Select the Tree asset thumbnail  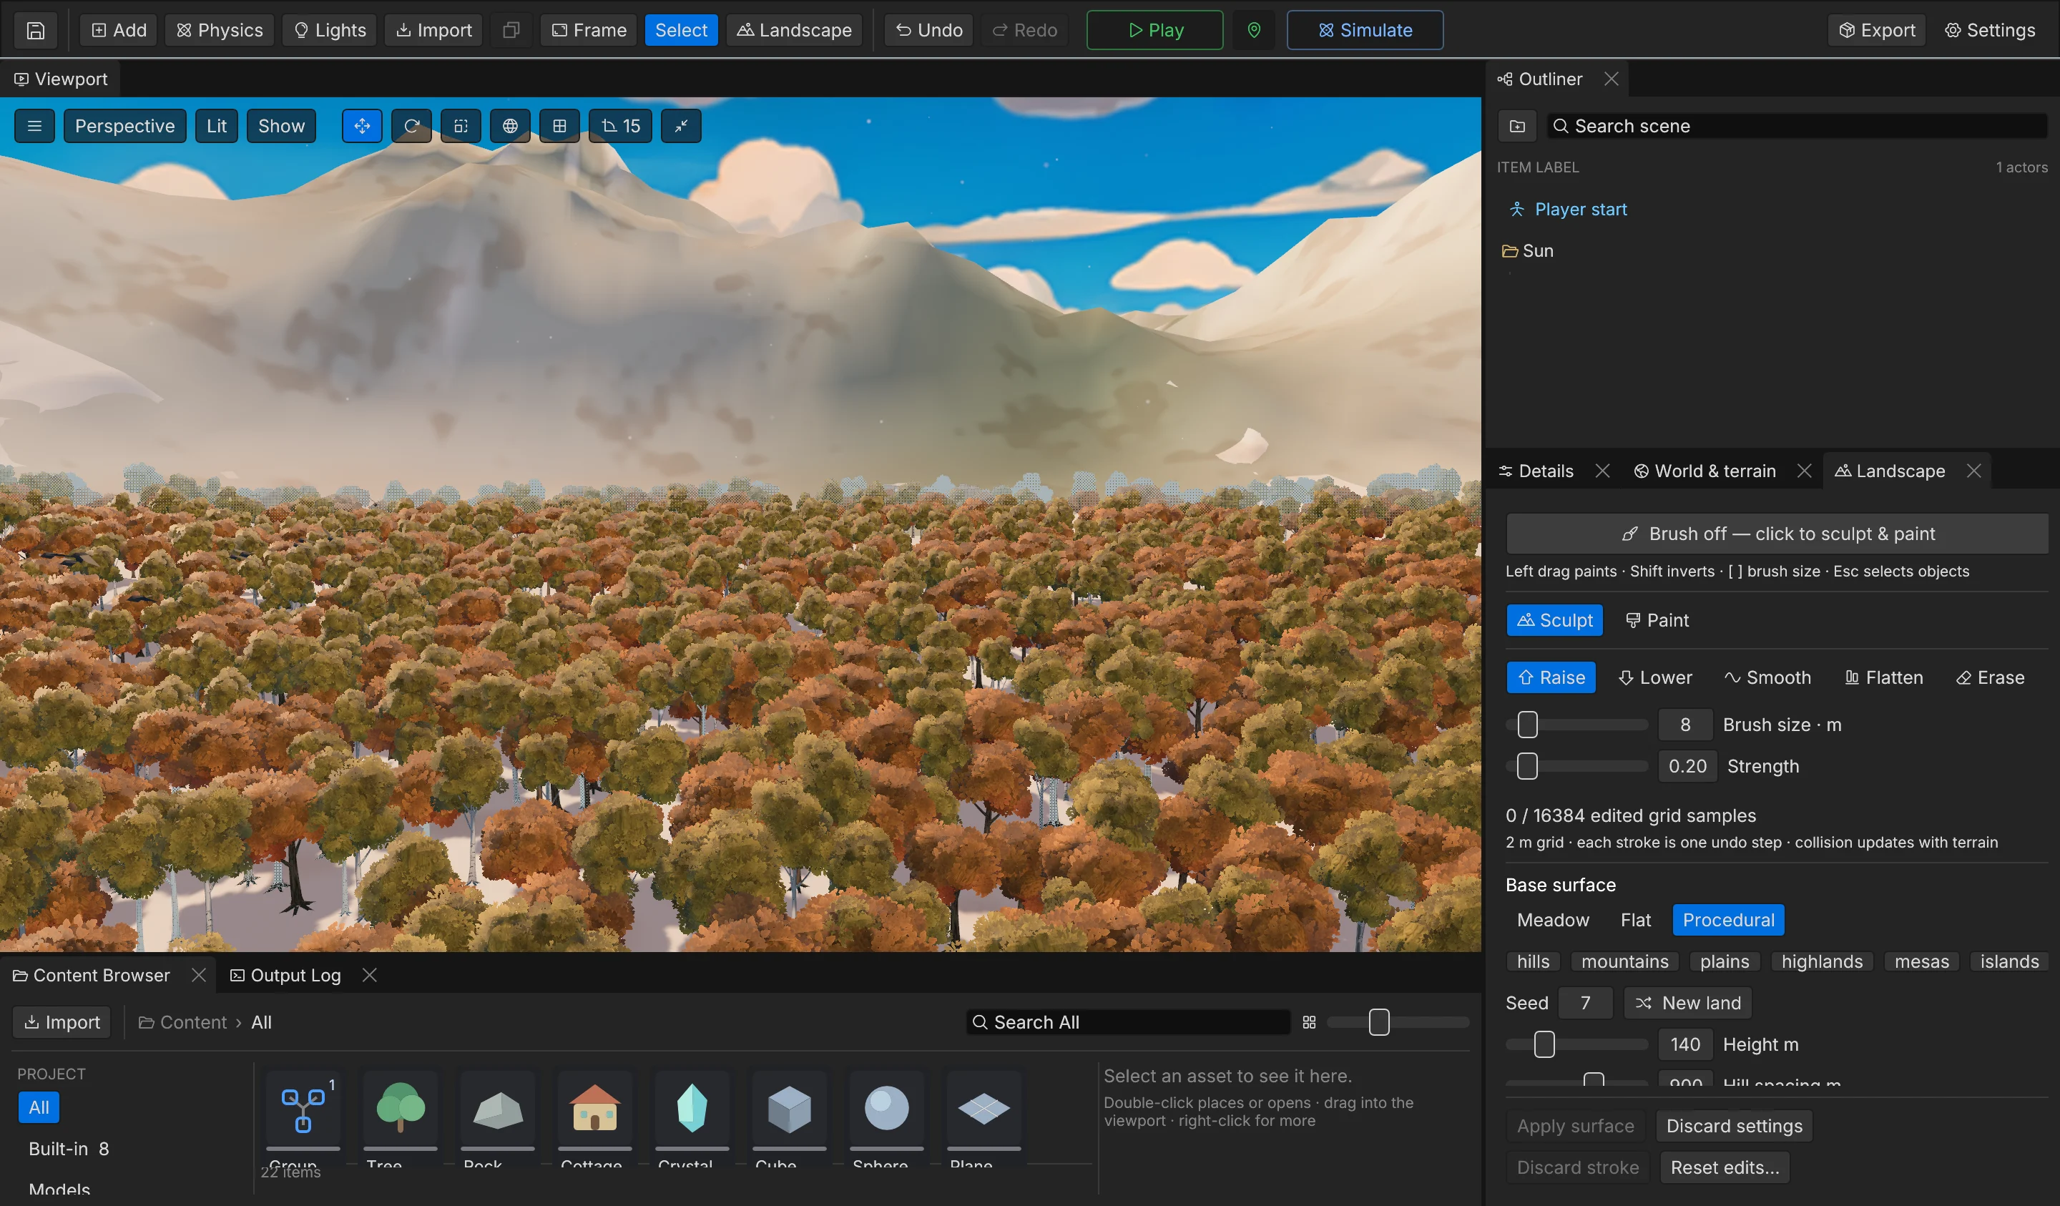[x=400, y=1109]
